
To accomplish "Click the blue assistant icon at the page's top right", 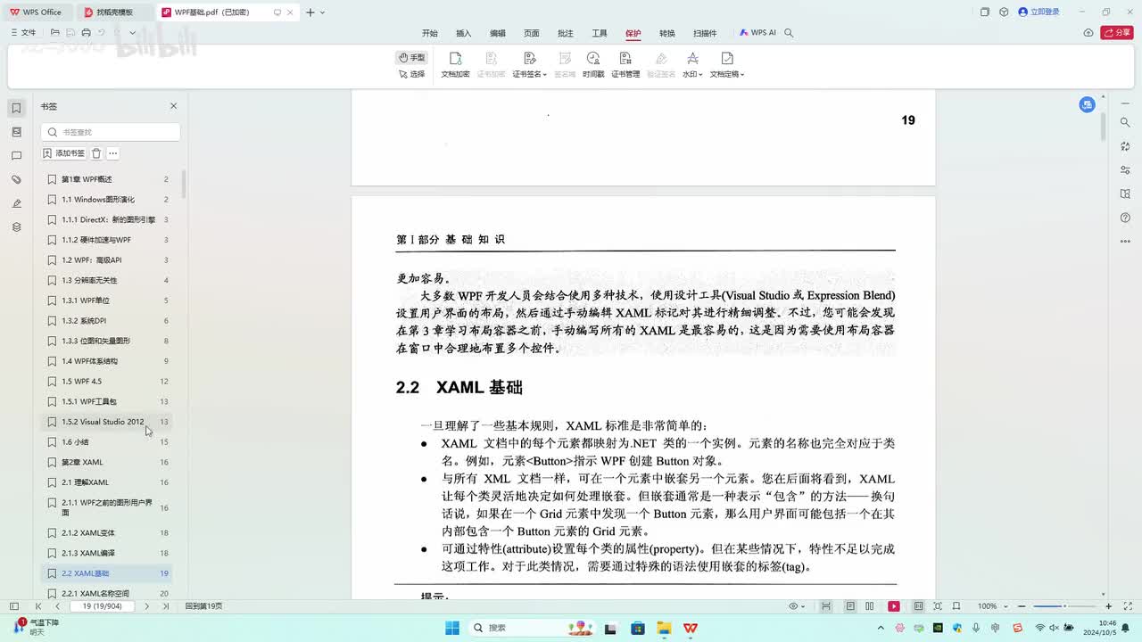I will coord(1087,104).
